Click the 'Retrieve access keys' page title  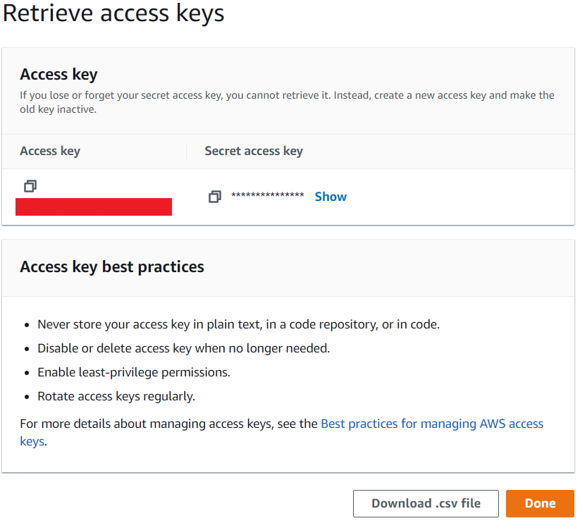pyautogui.click(x=113, y=13)
